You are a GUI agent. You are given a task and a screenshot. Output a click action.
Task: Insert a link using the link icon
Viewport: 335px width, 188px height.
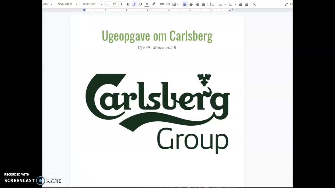point(162,4)
